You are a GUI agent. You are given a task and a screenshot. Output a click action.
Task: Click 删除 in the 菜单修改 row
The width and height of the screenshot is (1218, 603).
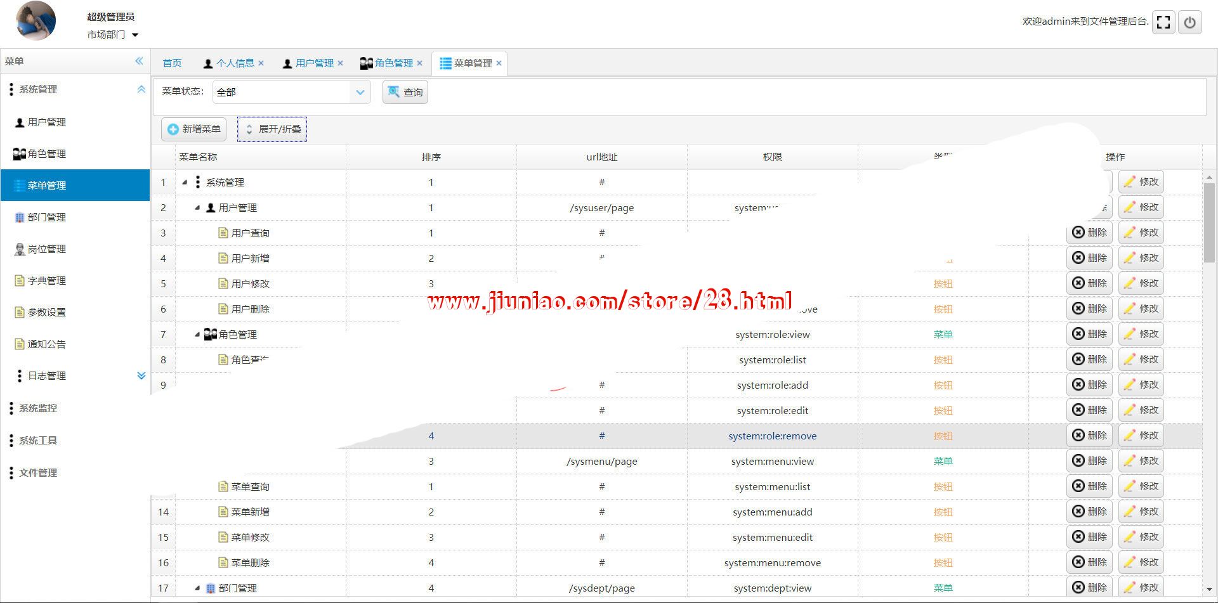point(1089,537)
